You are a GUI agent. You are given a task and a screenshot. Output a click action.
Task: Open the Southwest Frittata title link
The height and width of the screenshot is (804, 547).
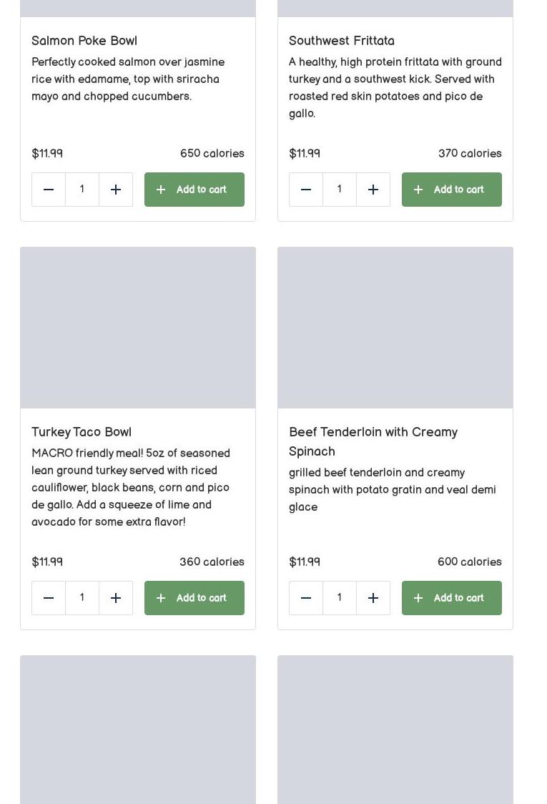point(342,41)
